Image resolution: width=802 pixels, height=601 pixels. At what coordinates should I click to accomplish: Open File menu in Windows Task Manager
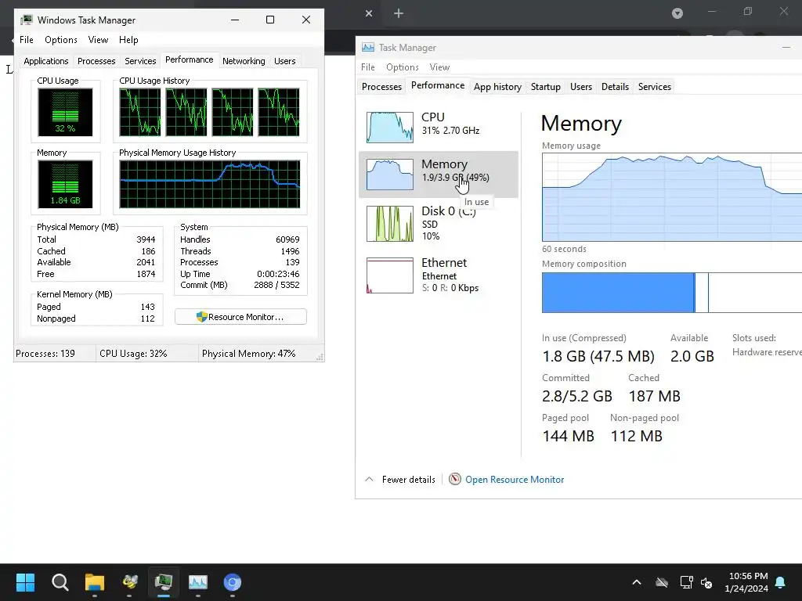click(x=27, y=40)
